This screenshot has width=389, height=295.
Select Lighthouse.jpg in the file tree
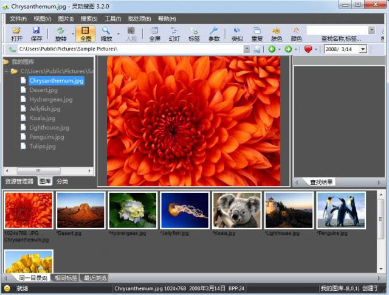[x=49, y=128]
